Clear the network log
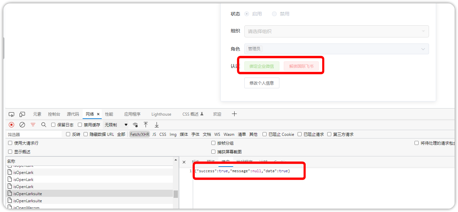The image size is (458, 212). [x=22, y=125]
